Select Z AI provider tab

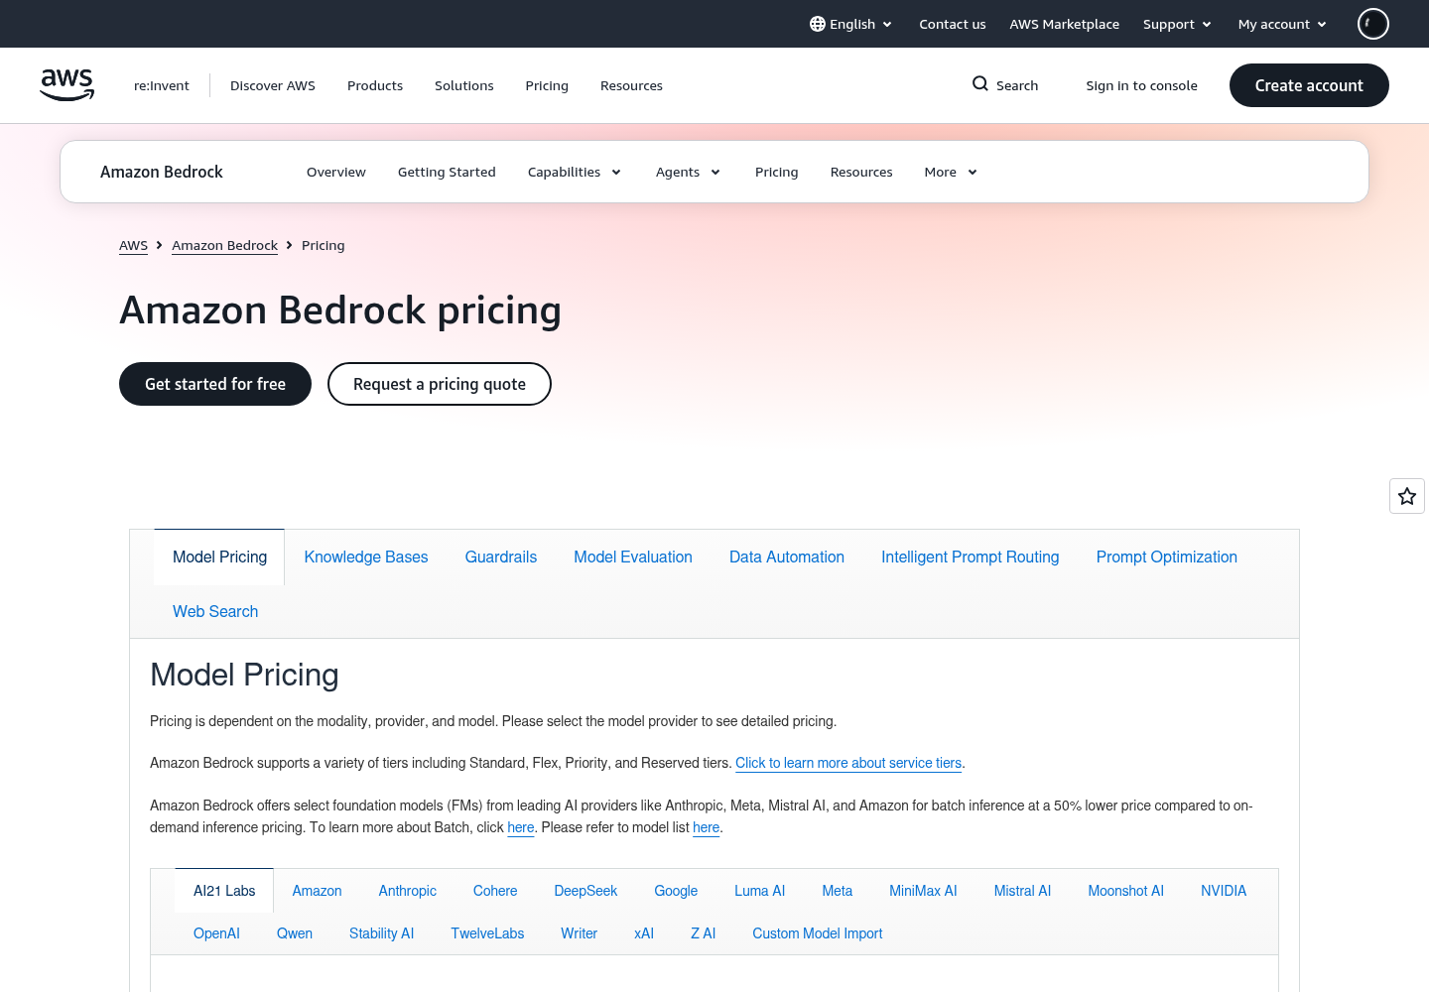(703, 933)
